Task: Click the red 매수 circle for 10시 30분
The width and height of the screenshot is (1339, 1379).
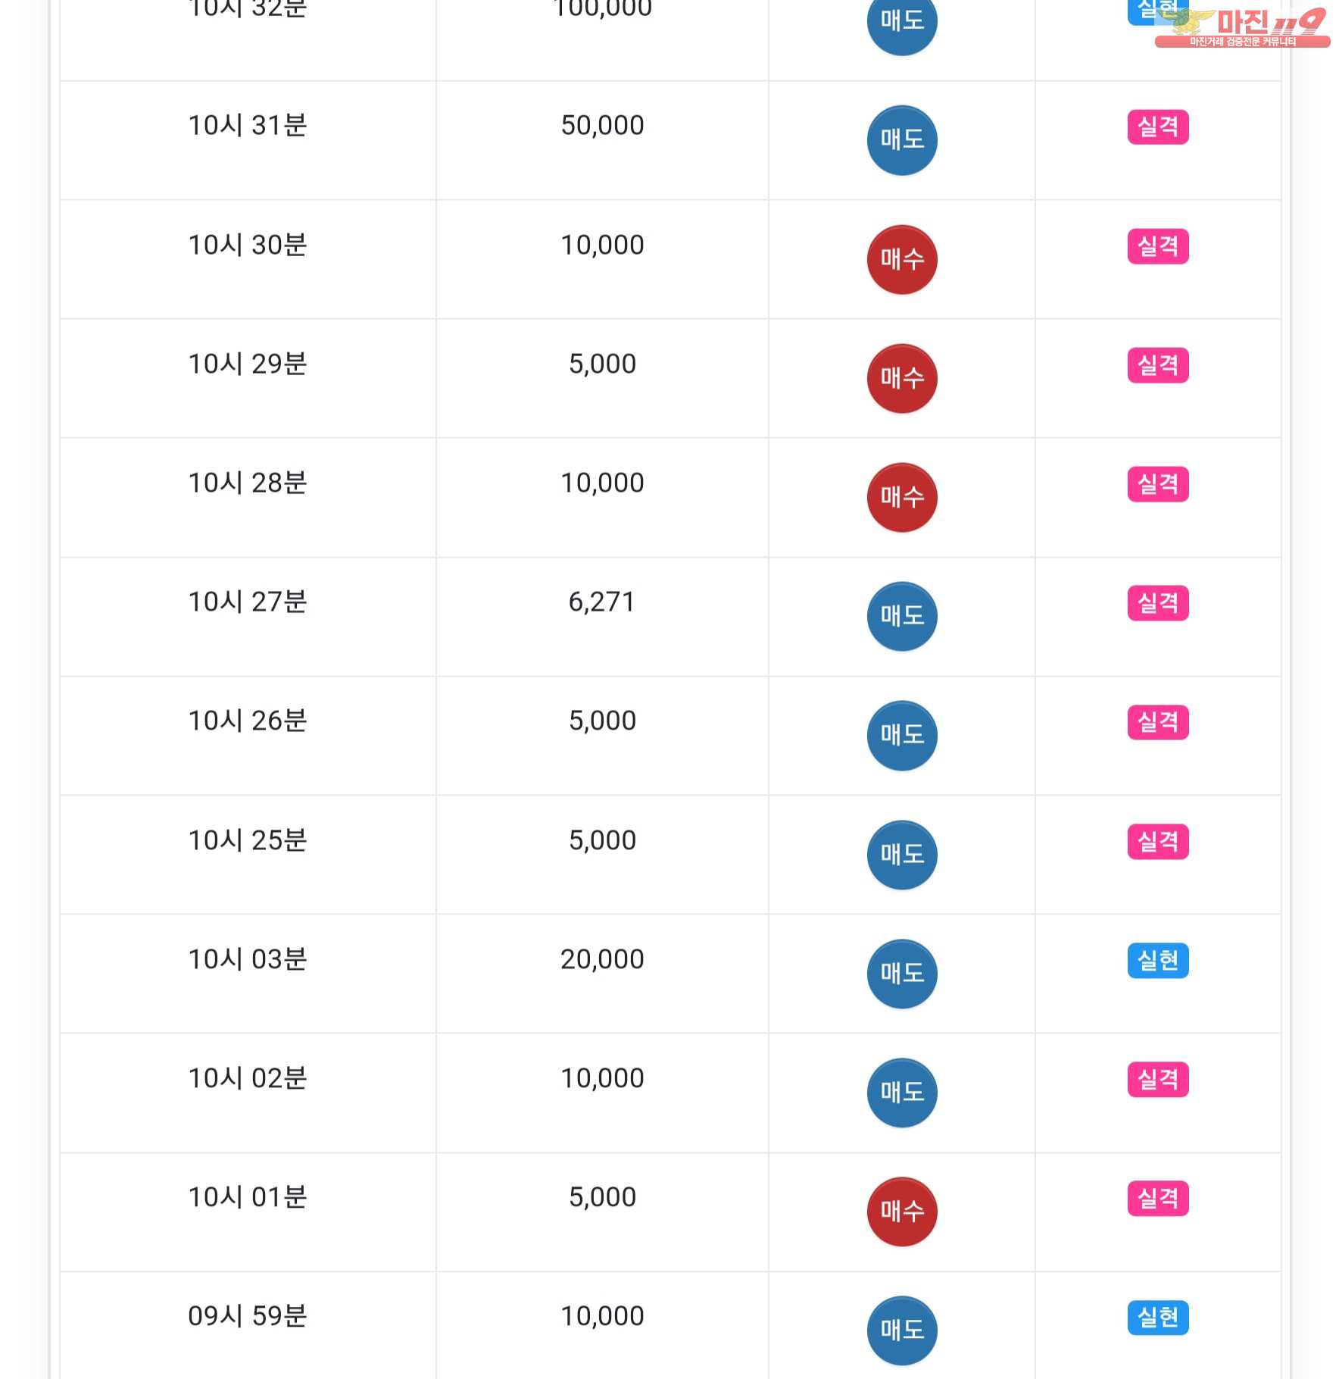Action: [x=901, y=259]
